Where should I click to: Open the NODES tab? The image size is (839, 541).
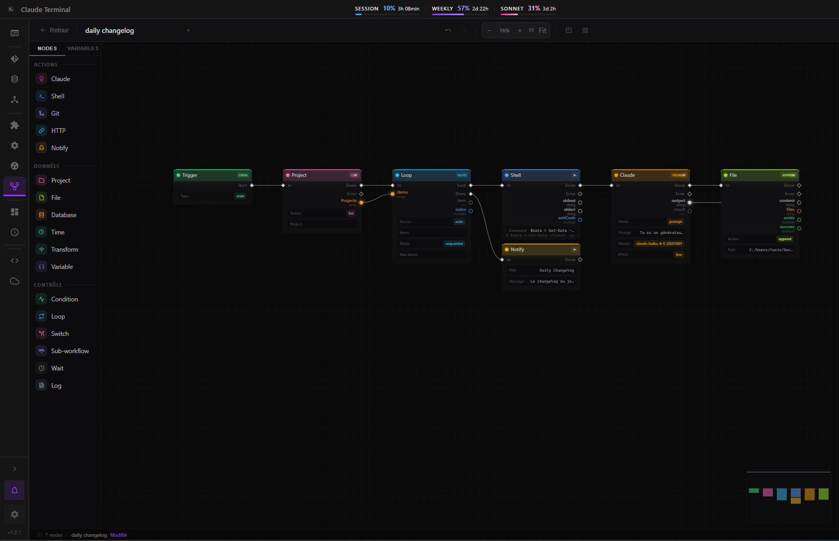47,48
